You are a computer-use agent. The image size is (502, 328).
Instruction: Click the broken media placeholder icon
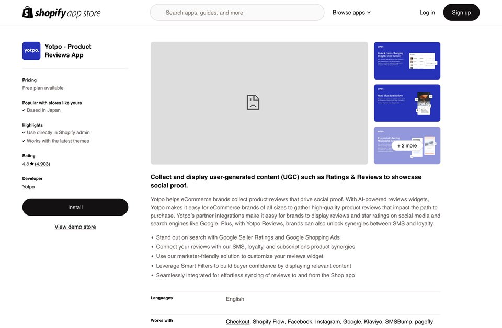(253, 102)
